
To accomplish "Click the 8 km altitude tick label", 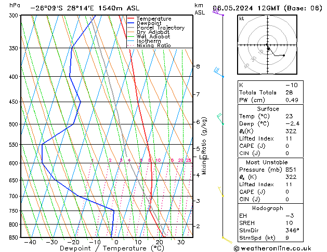I will [x=198, y=66].
